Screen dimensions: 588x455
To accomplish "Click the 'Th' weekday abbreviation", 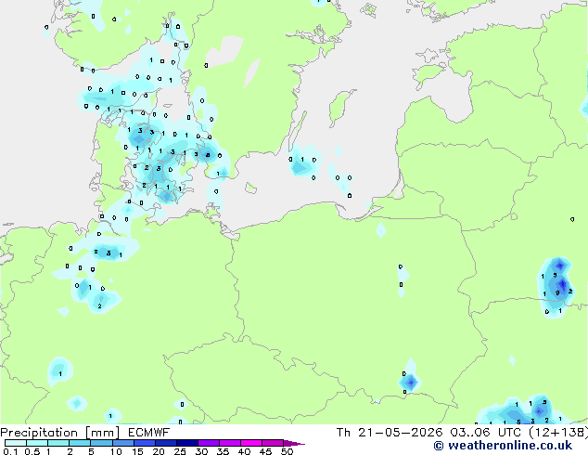I will point(343,433).
